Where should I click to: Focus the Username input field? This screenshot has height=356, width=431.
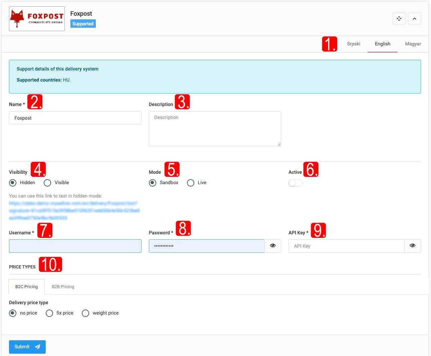coord(75,246)
